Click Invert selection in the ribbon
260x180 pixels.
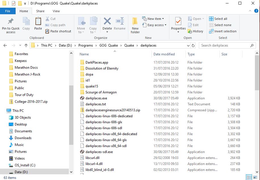click(x=223, y=31)
